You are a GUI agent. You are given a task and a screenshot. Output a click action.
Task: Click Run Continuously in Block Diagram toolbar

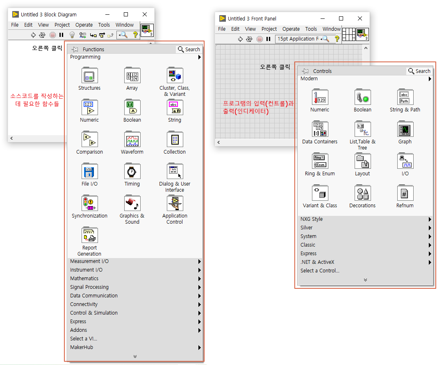pos(42,35)
